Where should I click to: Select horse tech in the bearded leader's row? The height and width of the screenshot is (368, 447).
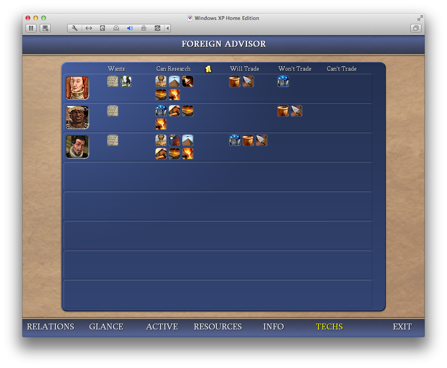[x=161, y=154]
